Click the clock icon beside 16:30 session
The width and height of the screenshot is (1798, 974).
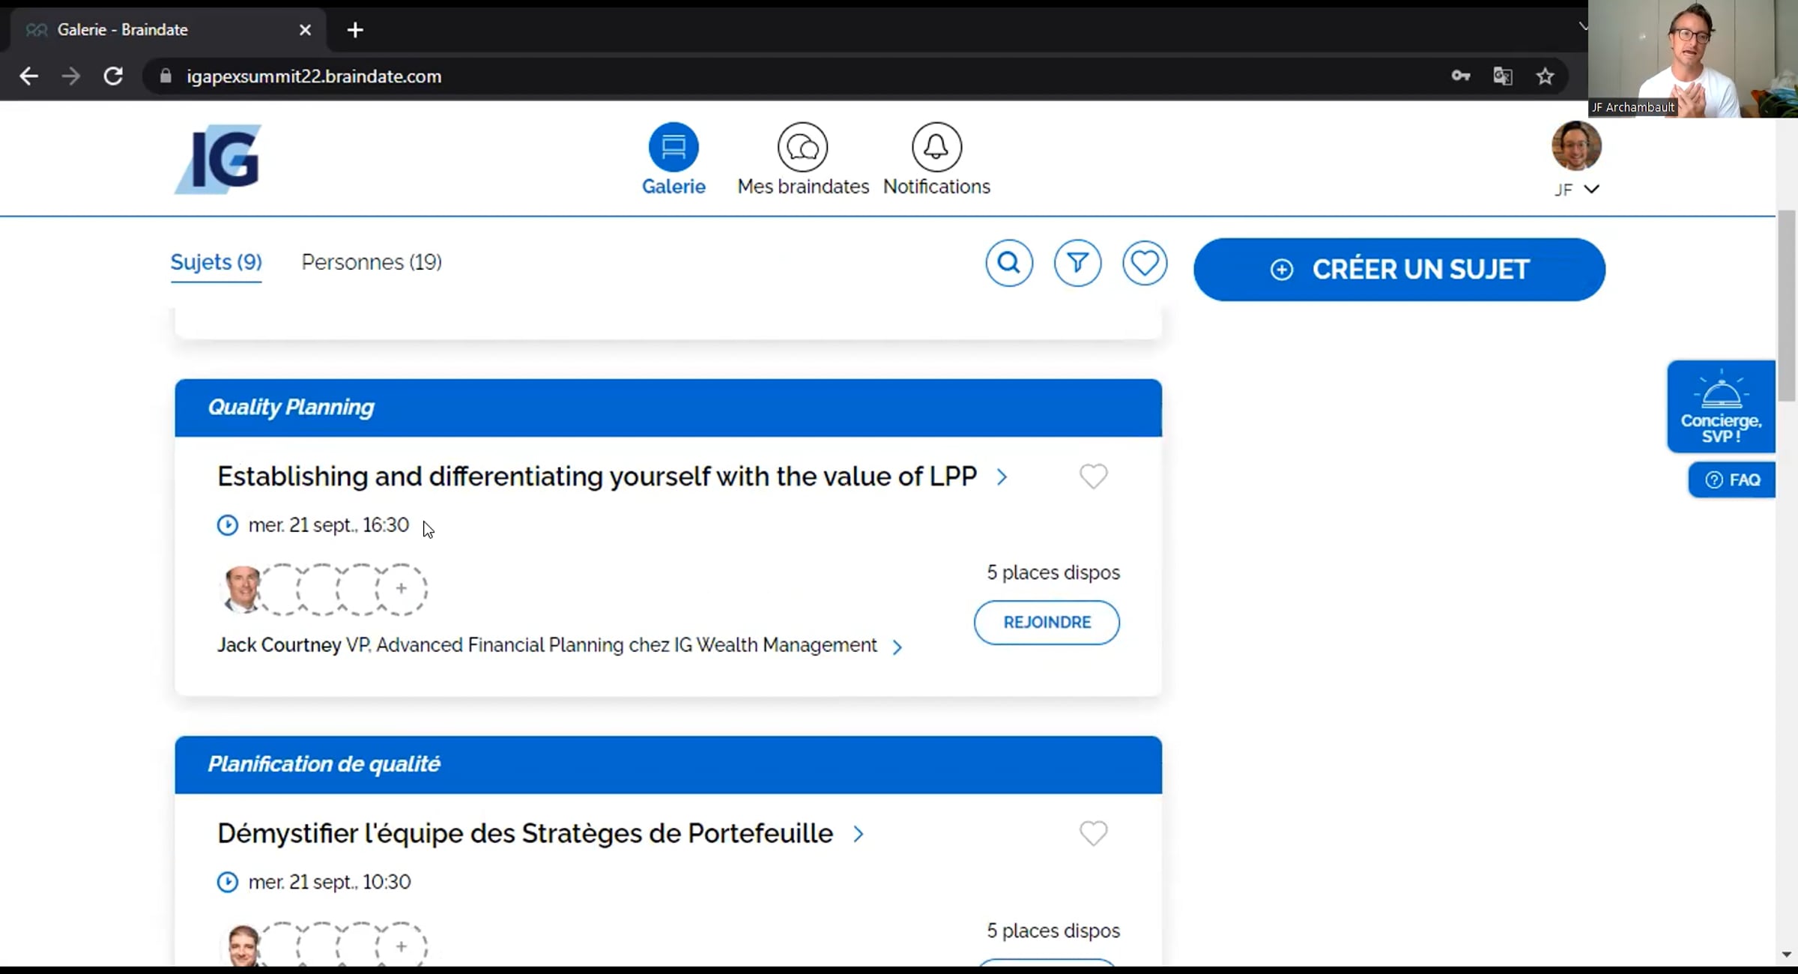(227, 525)
